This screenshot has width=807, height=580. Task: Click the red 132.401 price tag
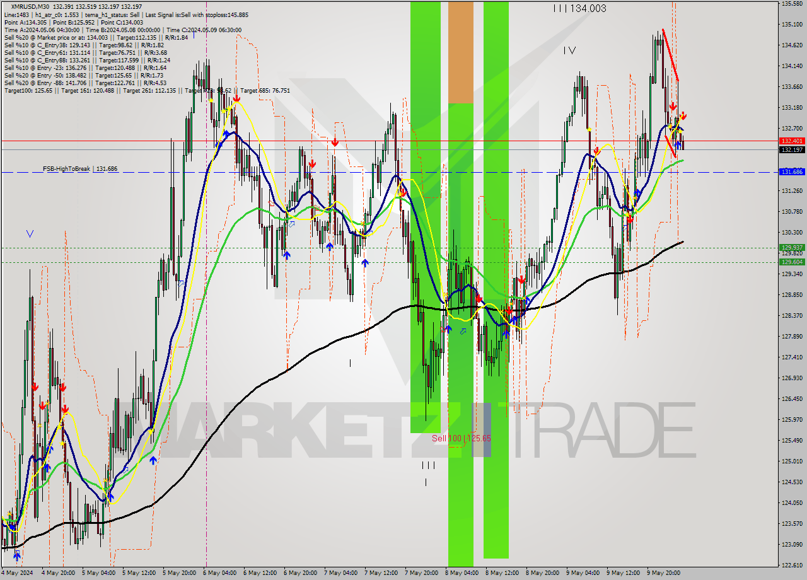[x=792, y=141]
